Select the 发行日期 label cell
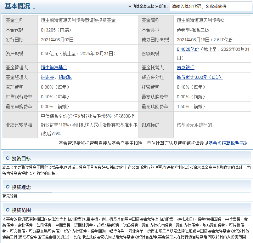 [20, 40]
